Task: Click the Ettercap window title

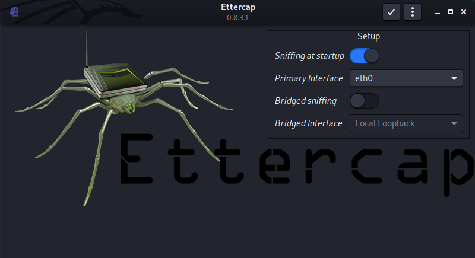Action: (x=238, y=7)
